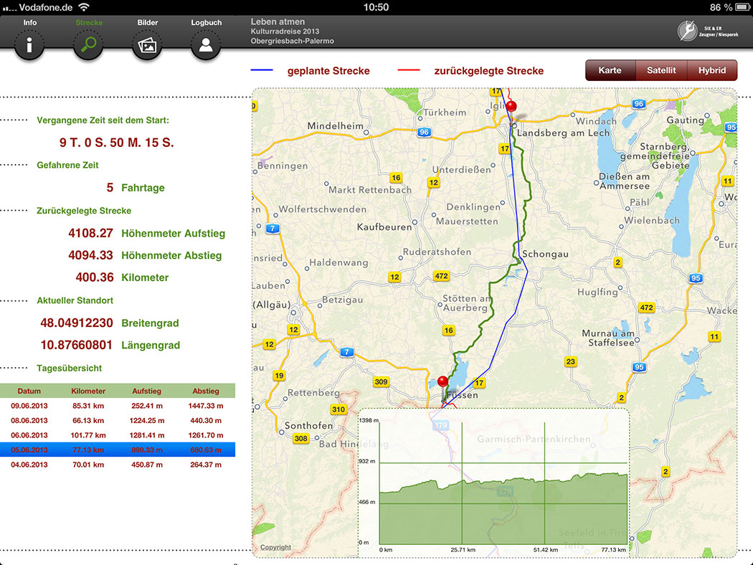Tap the Murnau am Staffelsee label
Image resolution: width=753 pixels, height=565 pixels.
coord(608,338)
